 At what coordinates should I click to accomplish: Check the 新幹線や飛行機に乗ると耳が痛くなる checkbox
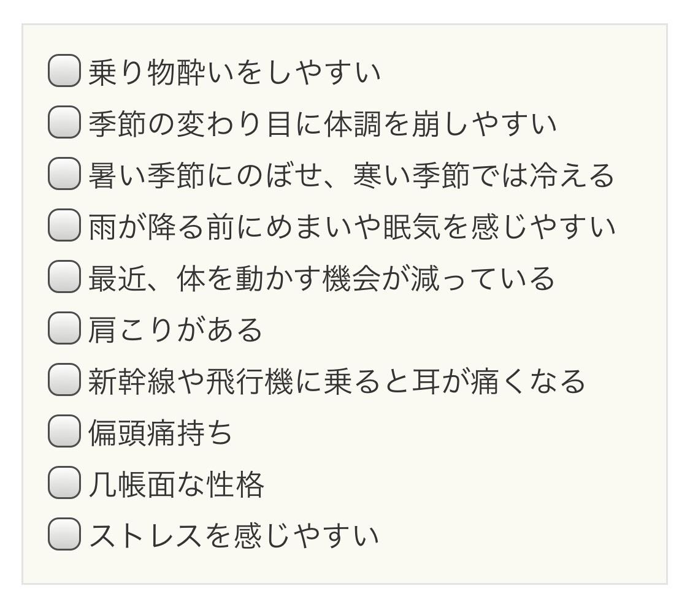point(64,380)
